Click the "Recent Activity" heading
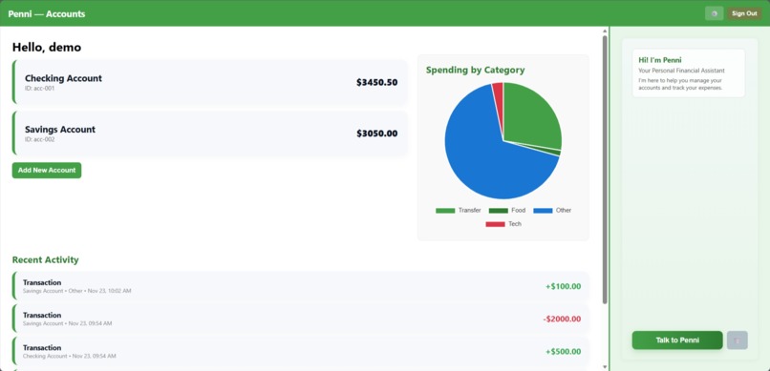The height and width of the screenshot is (371, 770). pyautogui.click(x=45, y=259)
